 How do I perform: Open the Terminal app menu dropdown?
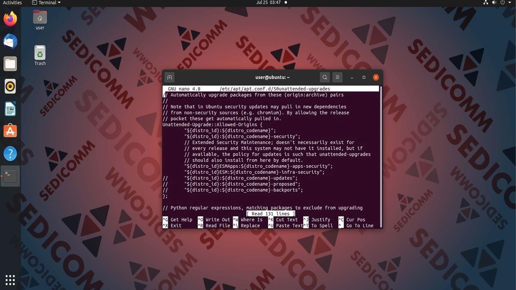coord(46,3)
